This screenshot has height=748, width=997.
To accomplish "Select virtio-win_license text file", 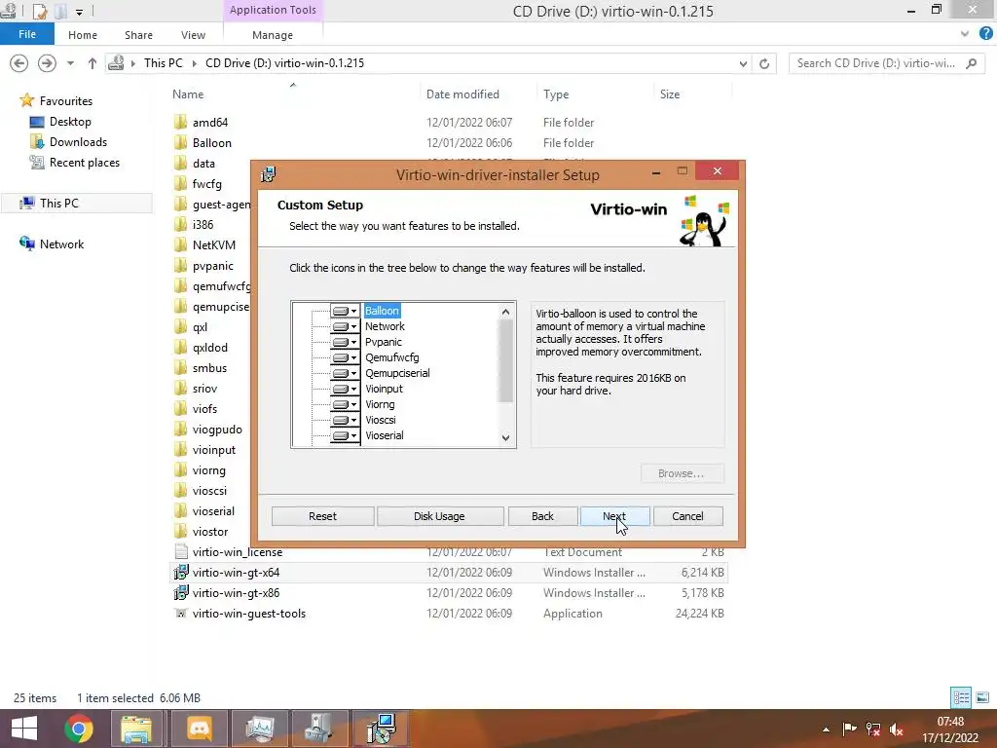I will point(238,552).
